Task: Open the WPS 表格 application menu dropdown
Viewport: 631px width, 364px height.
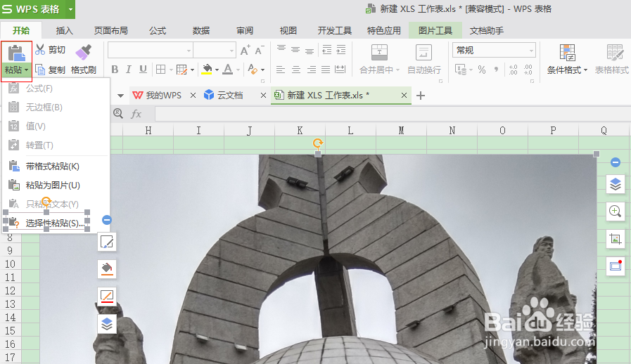Action: click(x=70, y=9)
